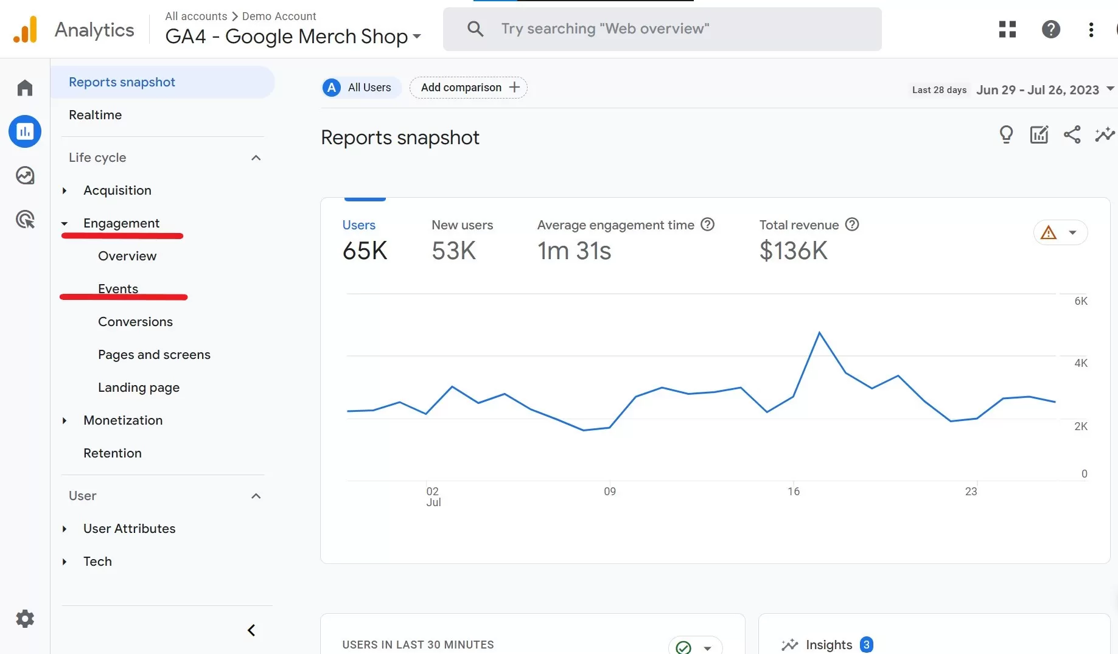Open the date range dropdown arrow
This screenshot has height=654, width=1118.
[x=1110, y=89]
